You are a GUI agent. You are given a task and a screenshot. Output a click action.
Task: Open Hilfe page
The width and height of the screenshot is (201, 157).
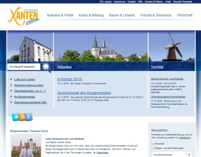coord(140,2)
